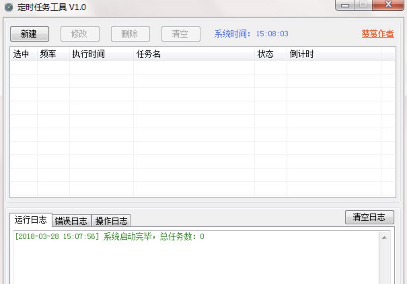Click the app icon in the title bar
This screenshot has width=407, height=284.
(x=9, y=7)
